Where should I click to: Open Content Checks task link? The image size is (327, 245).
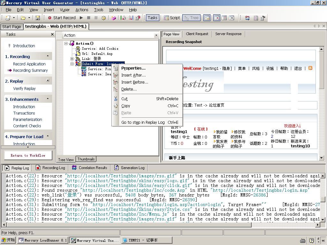pos(27,126)
